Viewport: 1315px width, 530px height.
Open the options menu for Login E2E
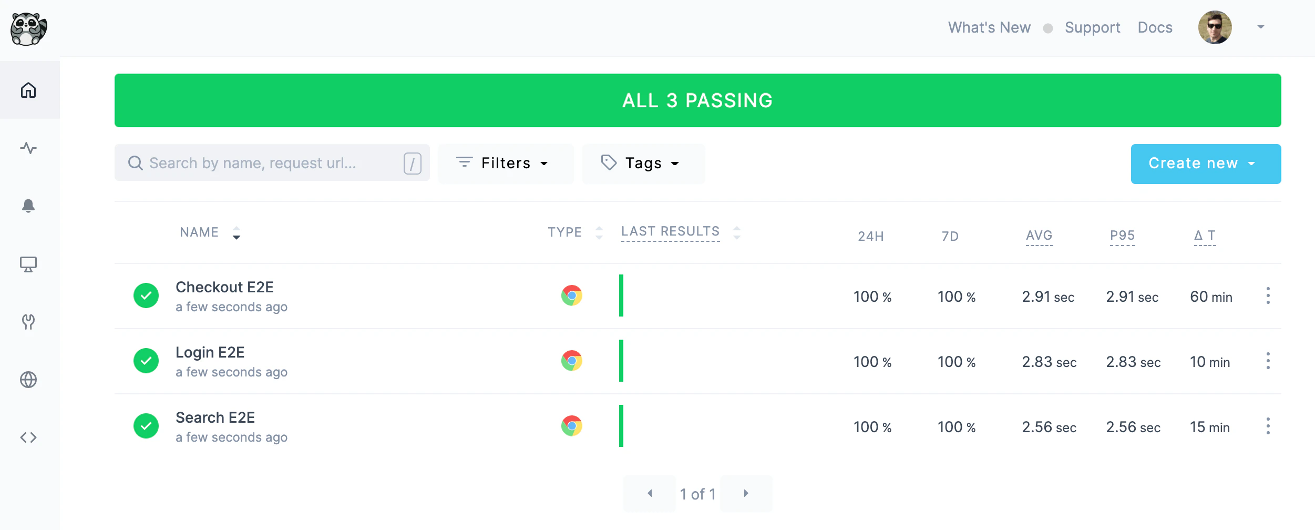tap(1269, 361)
